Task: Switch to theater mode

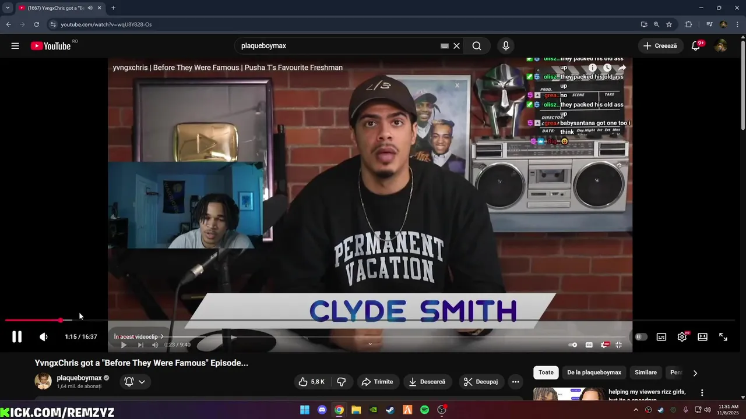Action: tap(703, 336)
